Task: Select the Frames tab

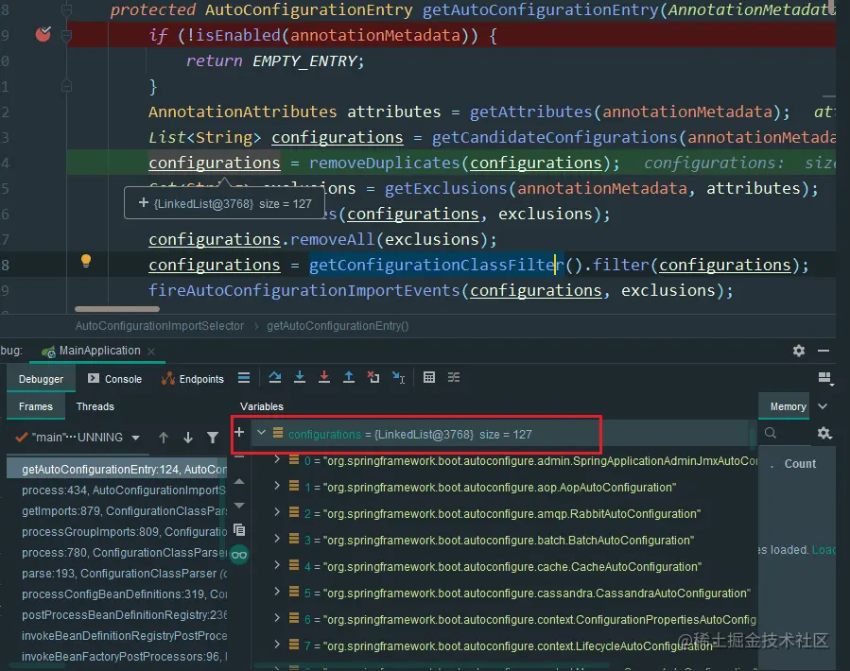Action: [x=36, y=406]
